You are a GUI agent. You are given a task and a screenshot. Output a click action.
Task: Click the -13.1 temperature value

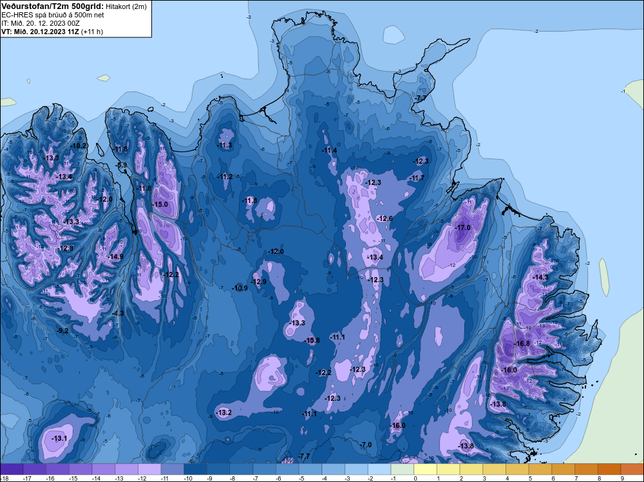[x=59, y=438]
